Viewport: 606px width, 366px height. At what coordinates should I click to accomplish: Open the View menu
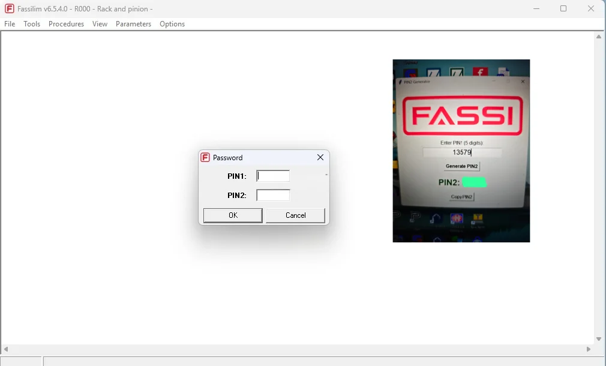coord(100,24)
